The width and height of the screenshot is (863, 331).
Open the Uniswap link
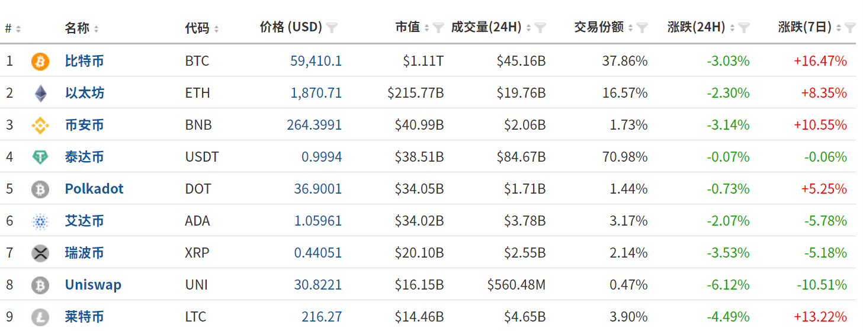[x=93, y=285]
